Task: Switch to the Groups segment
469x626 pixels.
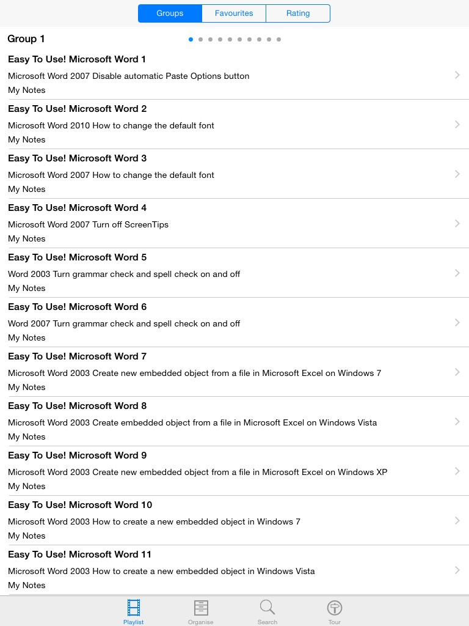Action: (170, 13)
